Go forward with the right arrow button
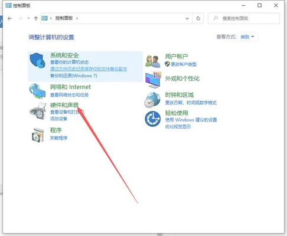 point(20,18)
